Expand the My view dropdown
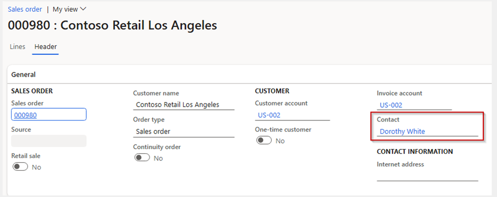Screen dimensions: 497x197 pos(69,9)
